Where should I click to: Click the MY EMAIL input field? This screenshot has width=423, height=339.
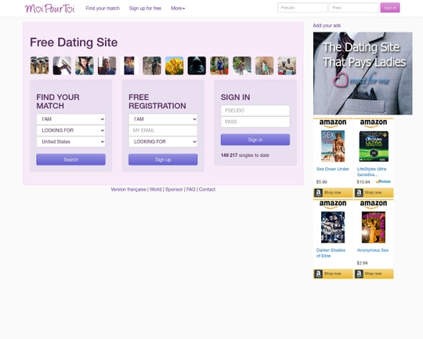click(163, 130)
